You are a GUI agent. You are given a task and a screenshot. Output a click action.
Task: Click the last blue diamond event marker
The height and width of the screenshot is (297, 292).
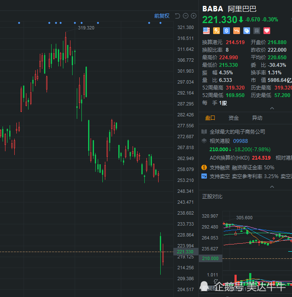coord(160,23)
